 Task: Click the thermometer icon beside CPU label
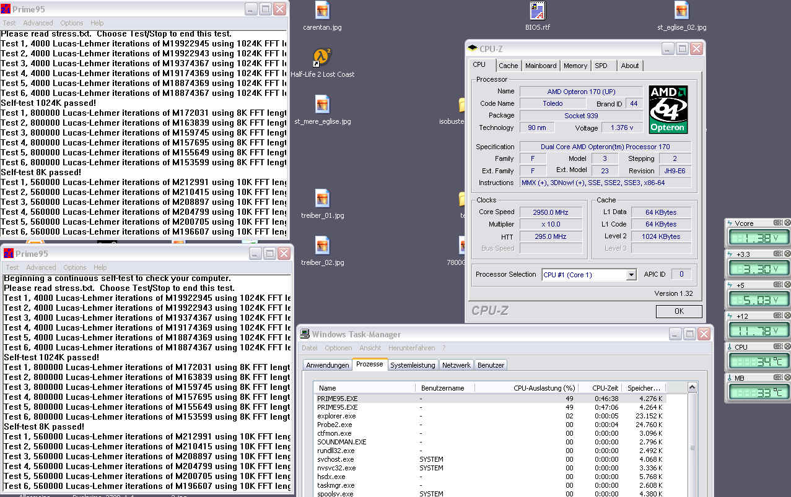click(x=730, y=347)
